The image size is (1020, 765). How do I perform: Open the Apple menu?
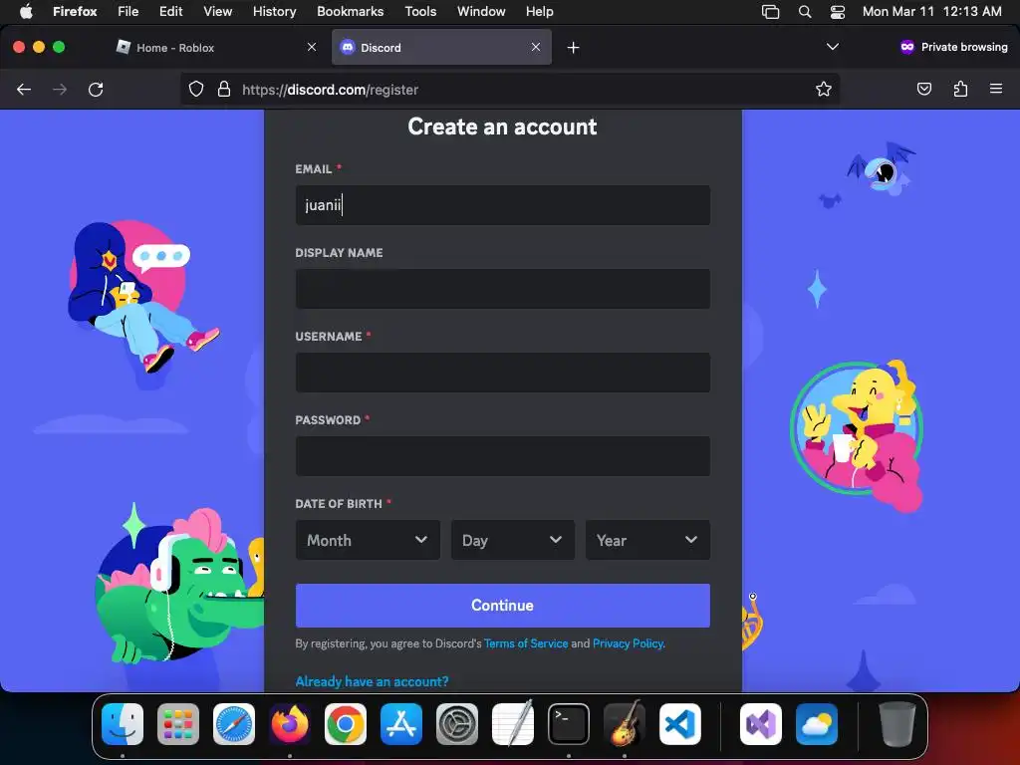pyautogui.click(x=26, y=11)
